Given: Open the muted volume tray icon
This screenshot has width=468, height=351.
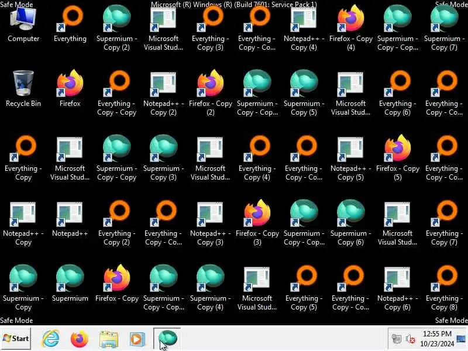Looking at the screenshot, I should click(411, 339).
